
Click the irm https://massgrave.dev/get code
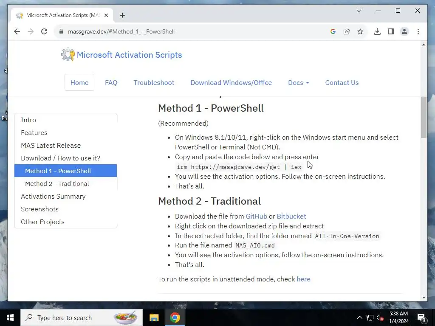tap(239, 167)
